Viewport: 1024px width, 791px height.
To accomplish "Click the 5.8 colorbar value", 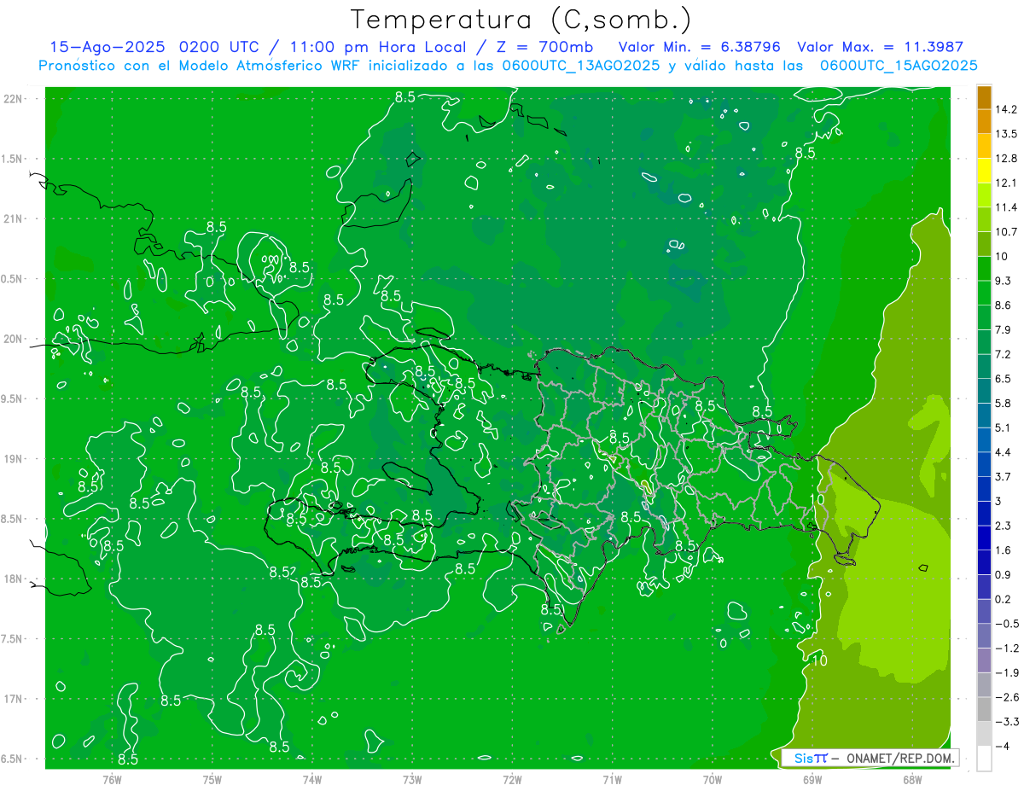I will 1003,403.
